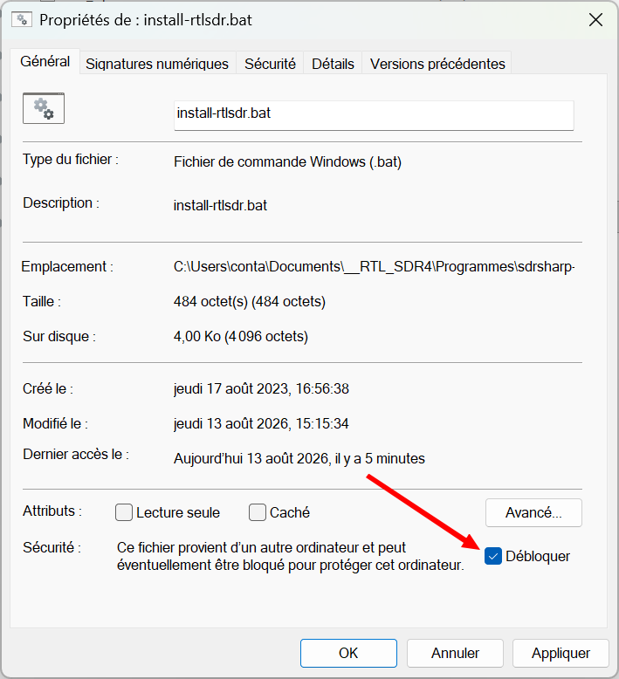Viewport: 619px width, 679px height.
Task: Open the Signatures numériques tab
Action: 157,64
